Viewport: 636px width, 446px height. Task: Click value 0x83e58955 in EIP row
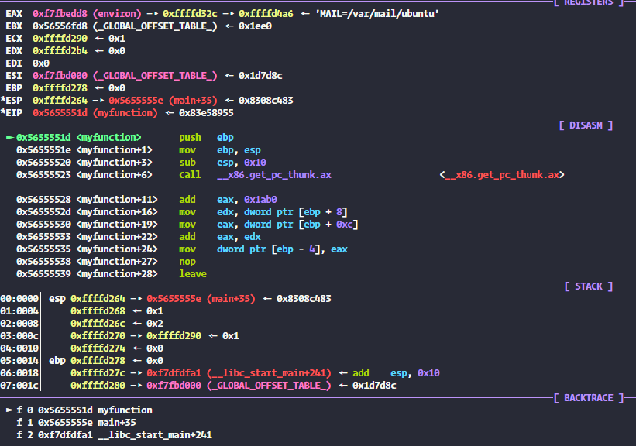point(206,113)
